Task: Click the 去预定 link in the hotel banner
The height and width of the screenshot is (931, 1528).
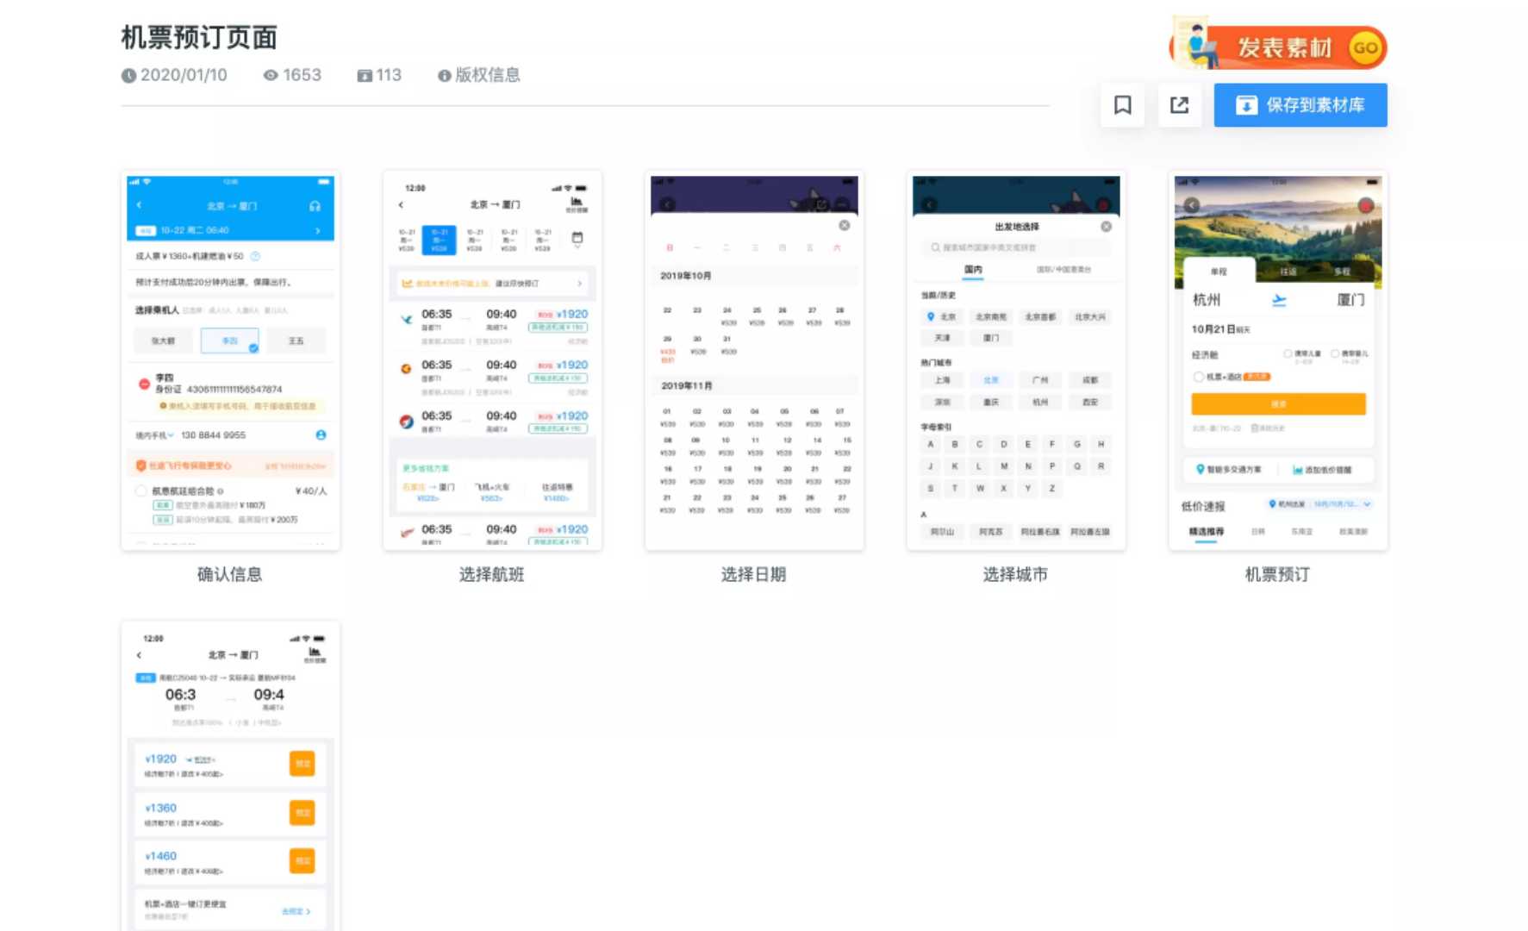Action: click(297, 910)
